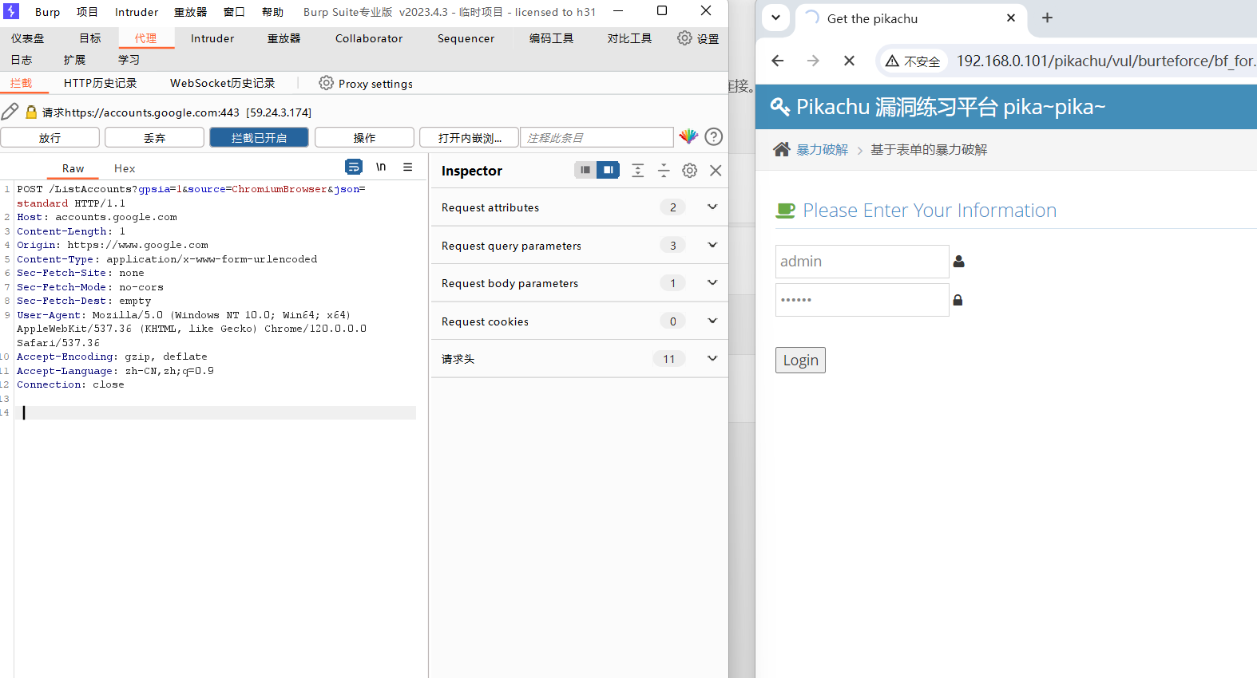Click 丢弃 drop button
The width and height of the screenshot is (1257, 678).
point(154,137)
